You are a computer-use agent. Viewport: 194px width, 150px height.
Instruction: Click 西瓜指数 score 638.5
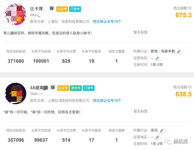click(x=184, y=94)
